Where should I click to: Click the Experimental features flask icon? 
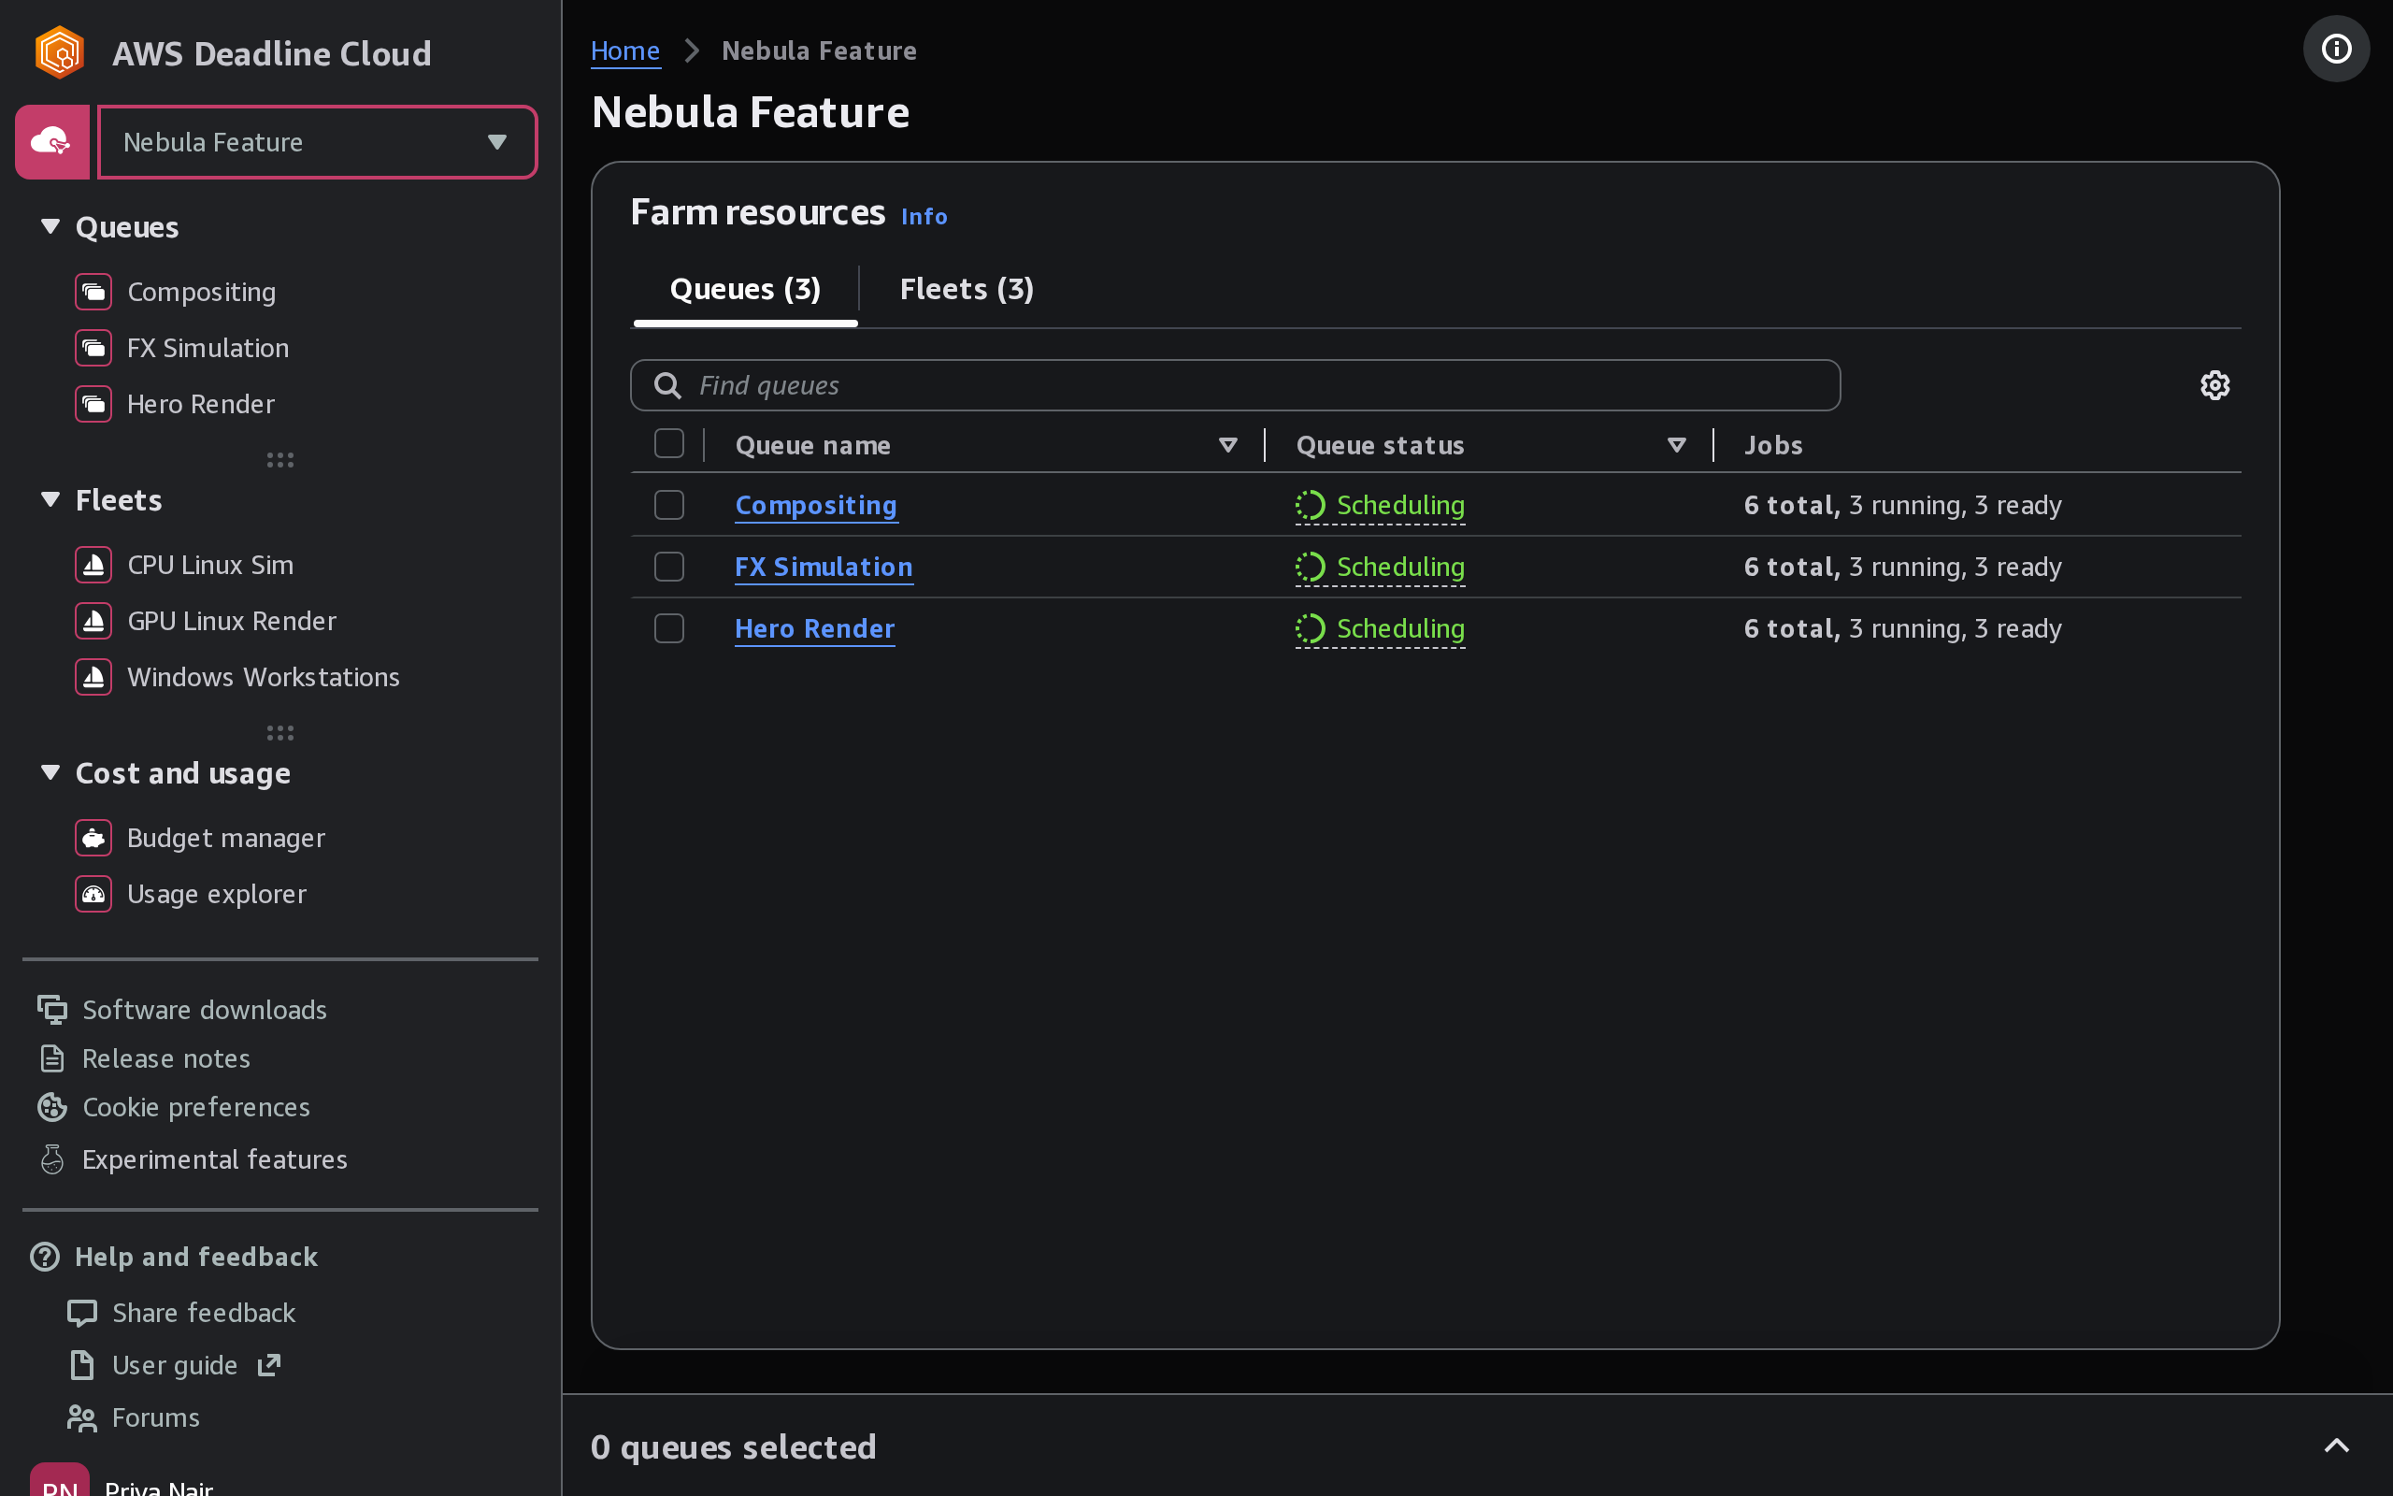52,1159
